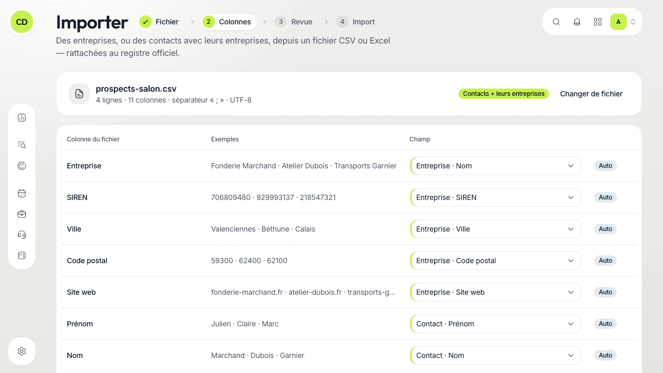Go back to the Fichier step
663x373 pixels.
tap(160, 22)
